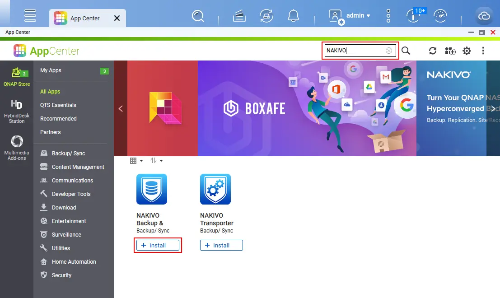Open the three-dot more options in top bar
500x298 pixels.
pyautogui.click(x=388, y=16)
